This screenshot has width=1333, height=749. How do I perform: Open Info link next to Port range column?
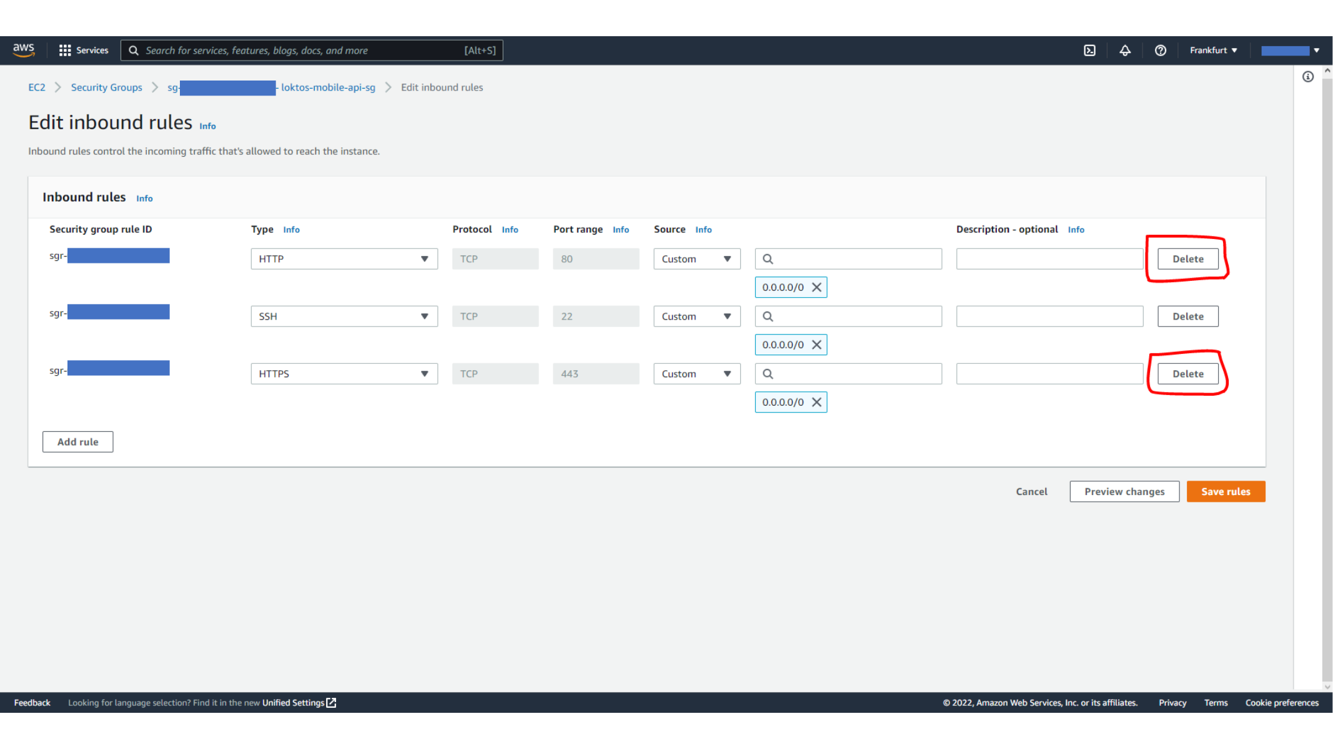pos(621,230)
